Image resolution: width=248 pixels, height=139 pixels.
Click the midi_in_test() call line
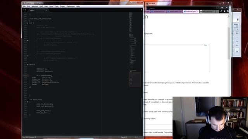(x=43, y=113)
